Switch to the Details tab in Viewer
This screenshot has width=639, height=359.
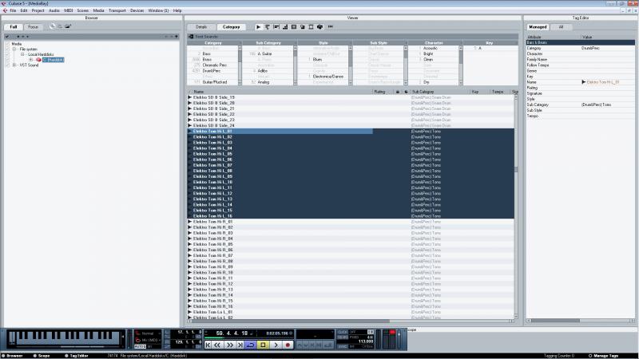201,27
